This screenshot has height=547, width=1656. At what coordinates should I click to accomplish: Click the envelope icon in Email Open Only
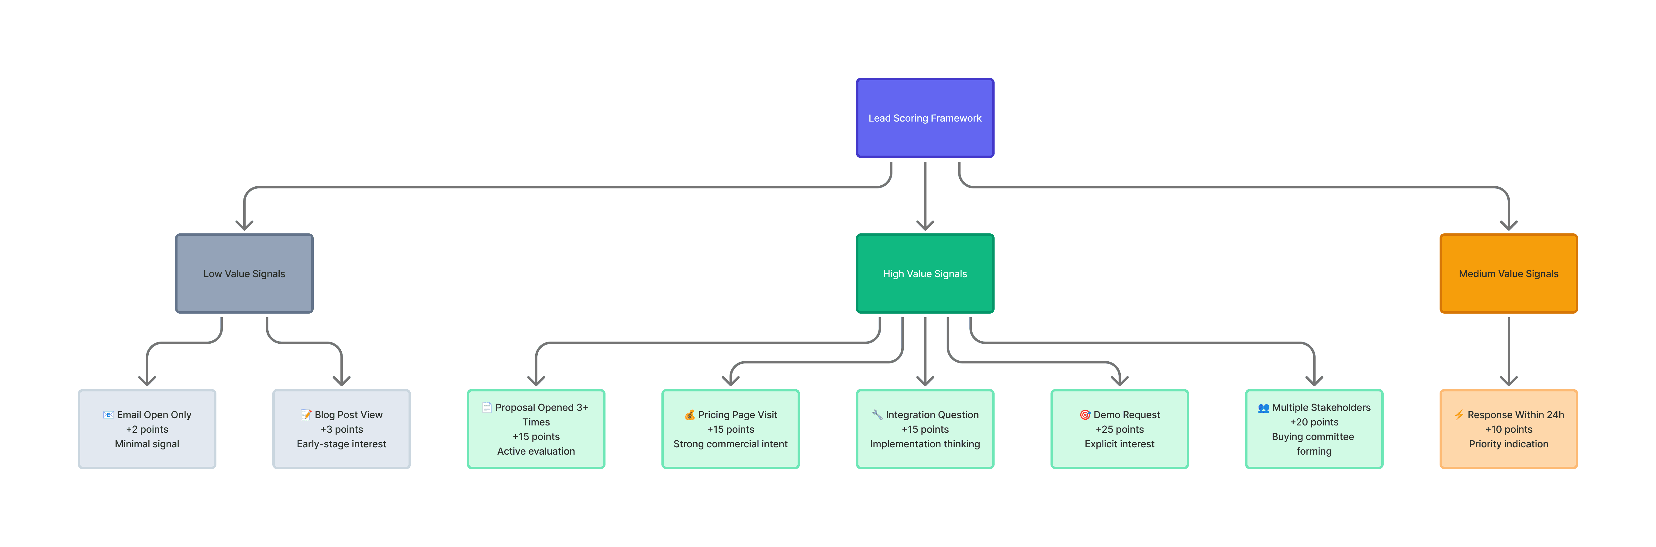pyautogui.click(x=108, y=415)
